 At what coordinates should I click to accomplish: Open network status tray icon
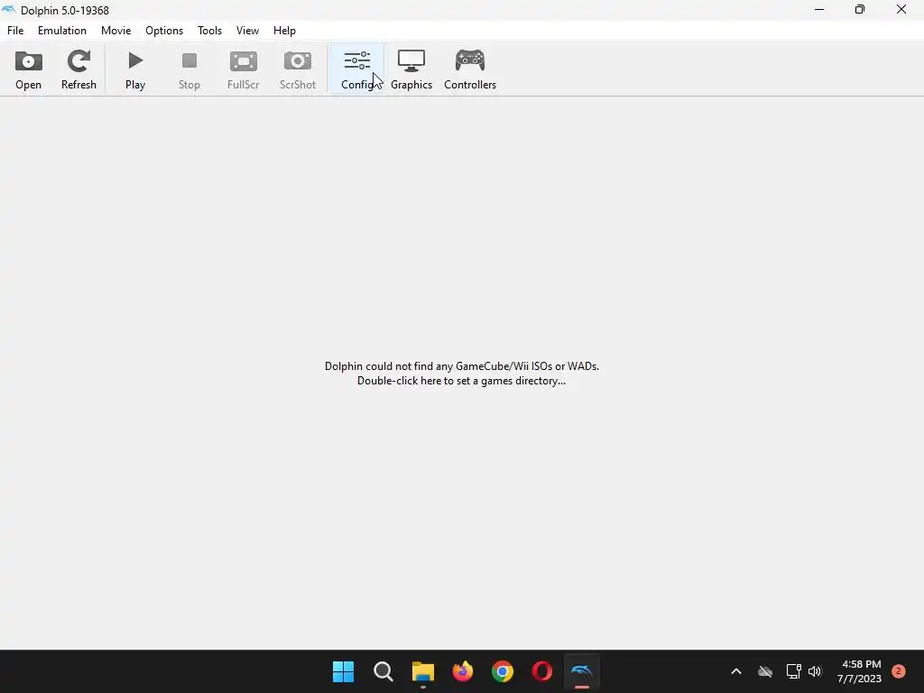click(x=793, y=671)
